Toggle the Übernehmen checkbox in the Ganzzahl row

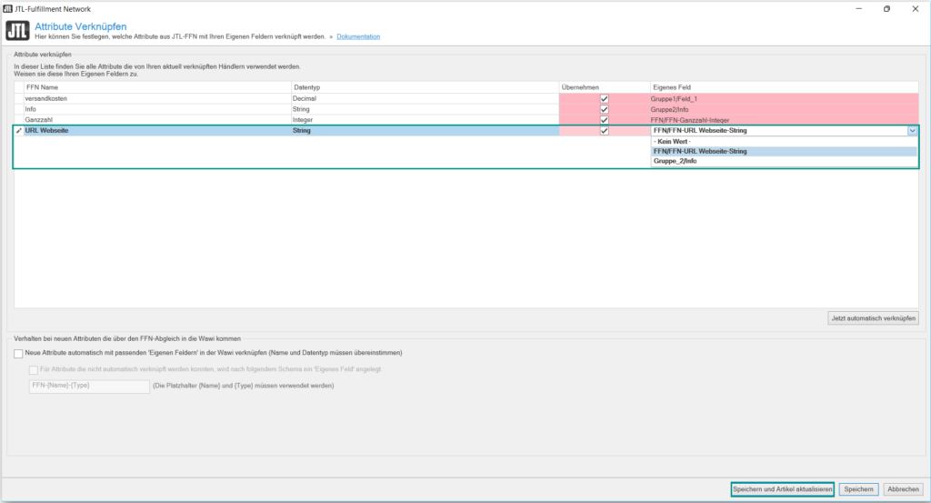click(604, 120)
